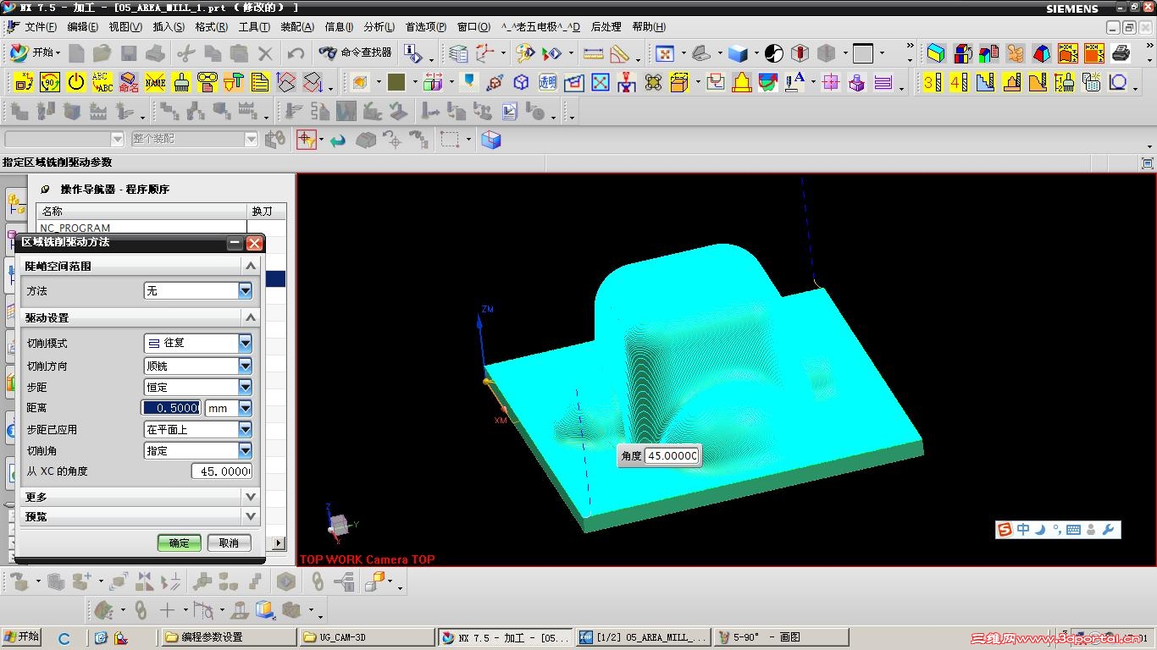Switch to 5-90° 画图 taskbar window
This screenshot has height=650, width=1157.
point(782,637)
